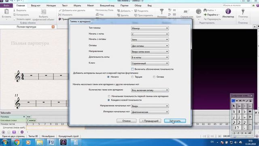Select the flat accidental on keypad
The width and height of the screenshot is (259, 146).
[244, 112]
